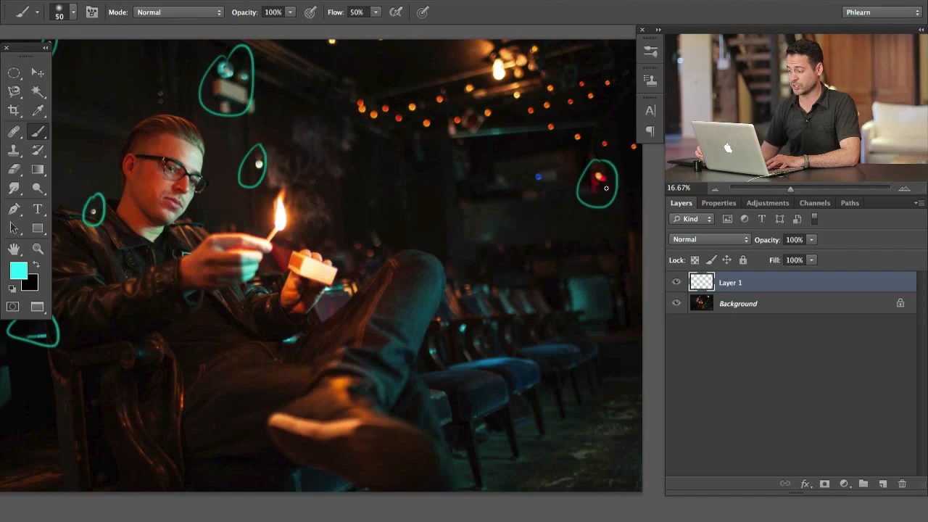
Task: Click the Navigator zoom slider handle
Action: (x=790, y=189)
